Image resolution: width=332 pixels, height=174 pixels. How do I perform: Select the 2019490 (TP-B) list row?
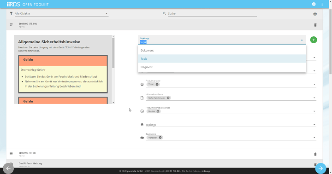(164, 154)
